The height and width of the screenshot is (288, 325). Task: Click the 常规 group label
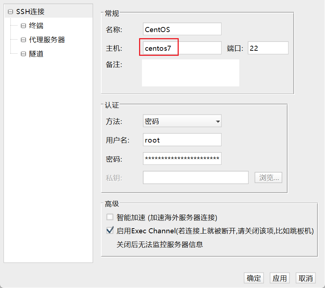(x=112, y=13)
